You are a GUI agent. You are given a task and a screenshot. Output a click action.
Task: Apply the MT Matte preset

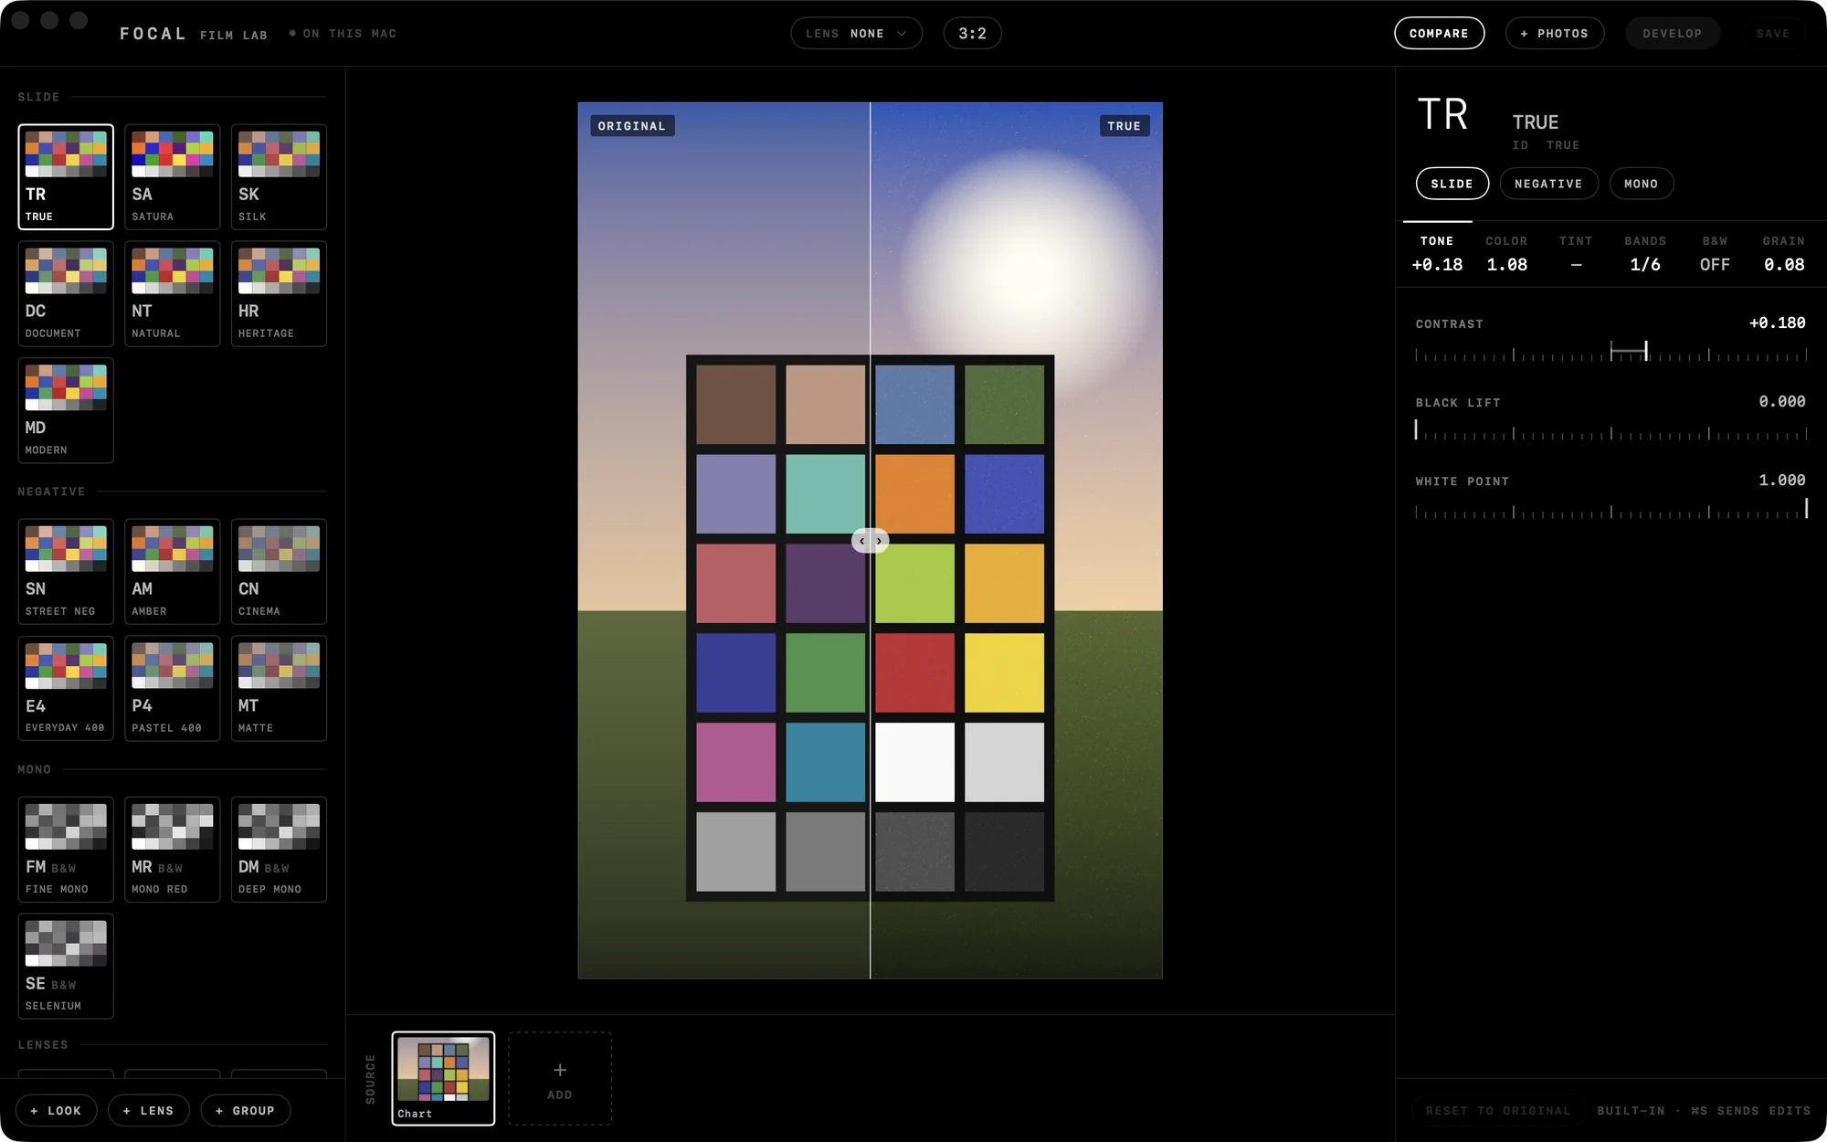[279, 688]
